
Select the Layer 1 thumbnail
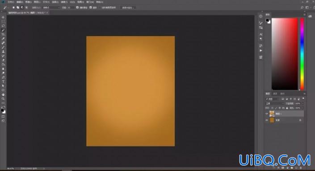coord(272,114)
